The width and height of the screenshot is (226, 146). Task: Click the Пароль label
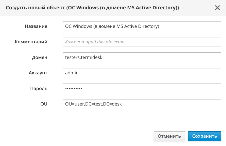tap(39, 89)
